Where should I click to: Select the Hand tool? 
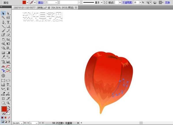(3, 102)
